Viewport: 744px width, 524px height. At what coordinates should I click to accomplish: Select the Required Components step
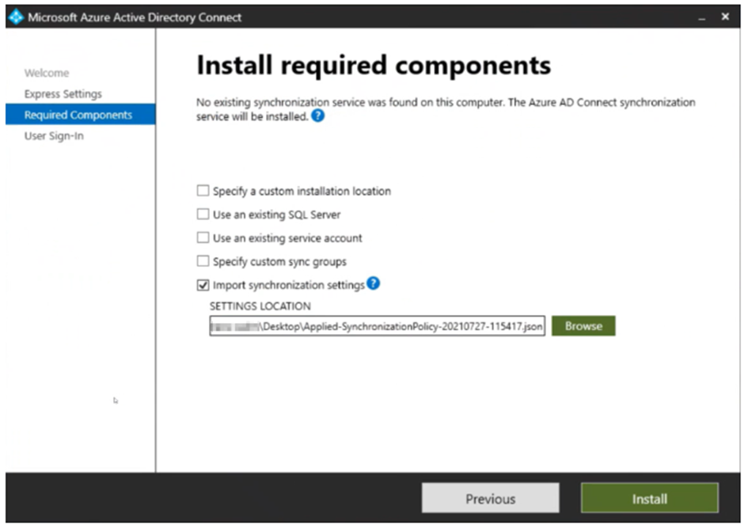click(x=80, y=115)
